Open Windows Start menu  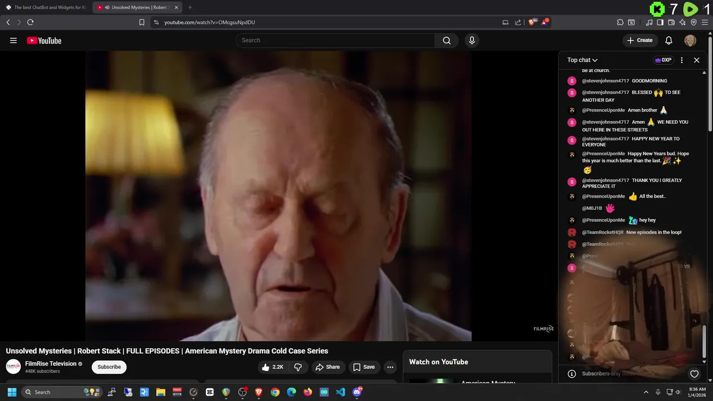[x=12, y=392]
